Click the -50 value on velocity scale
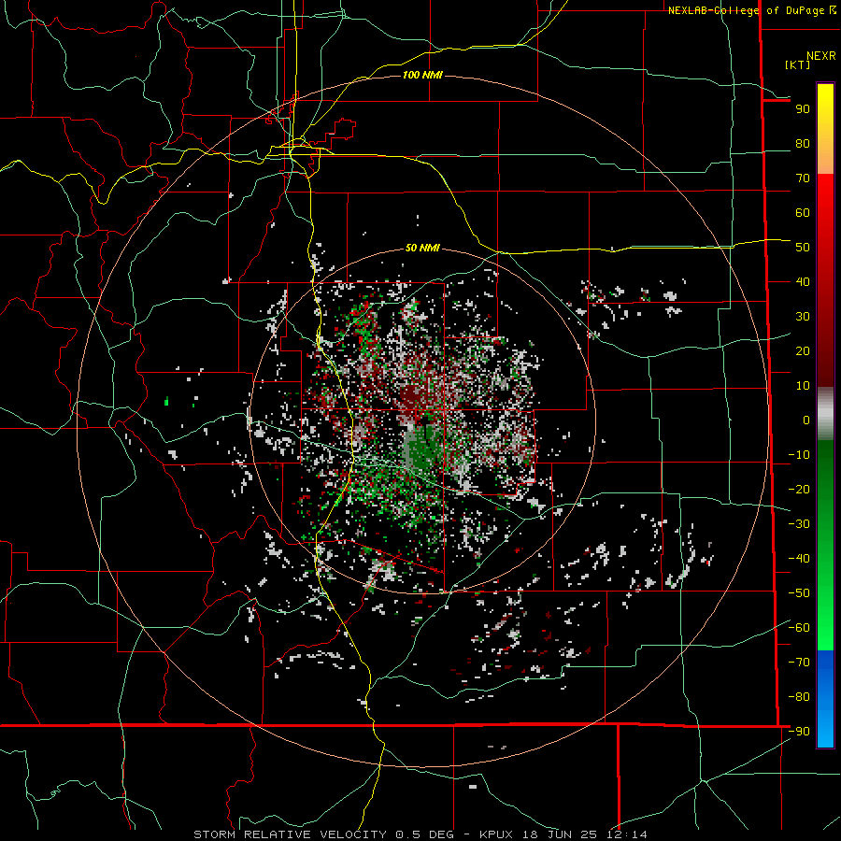 point(799,593)
